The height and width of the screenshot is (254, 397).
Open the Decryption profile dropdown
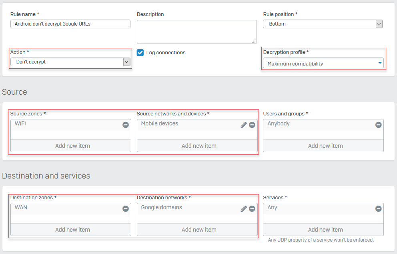coord(380,63)
